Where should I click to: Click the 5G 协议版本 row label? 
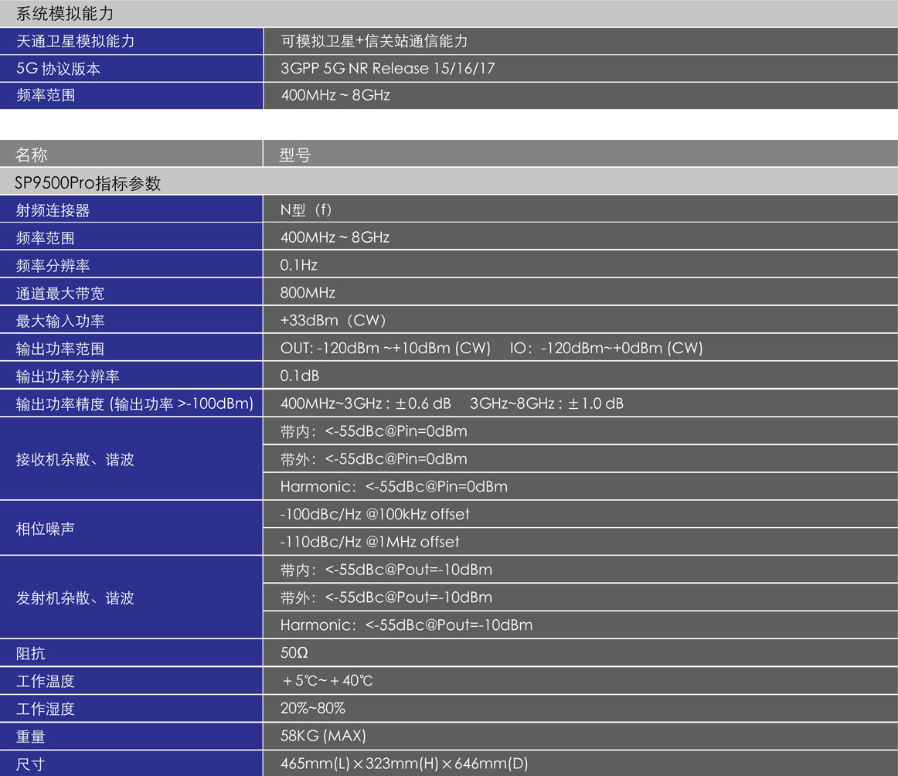click(58, 69)
